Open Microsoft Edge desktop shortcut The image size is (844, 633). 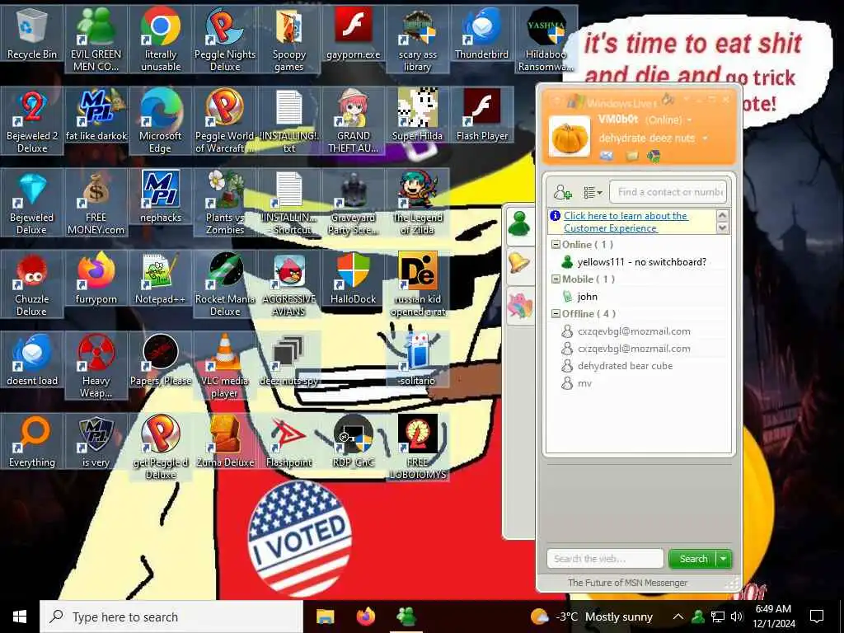coord(161,121)
